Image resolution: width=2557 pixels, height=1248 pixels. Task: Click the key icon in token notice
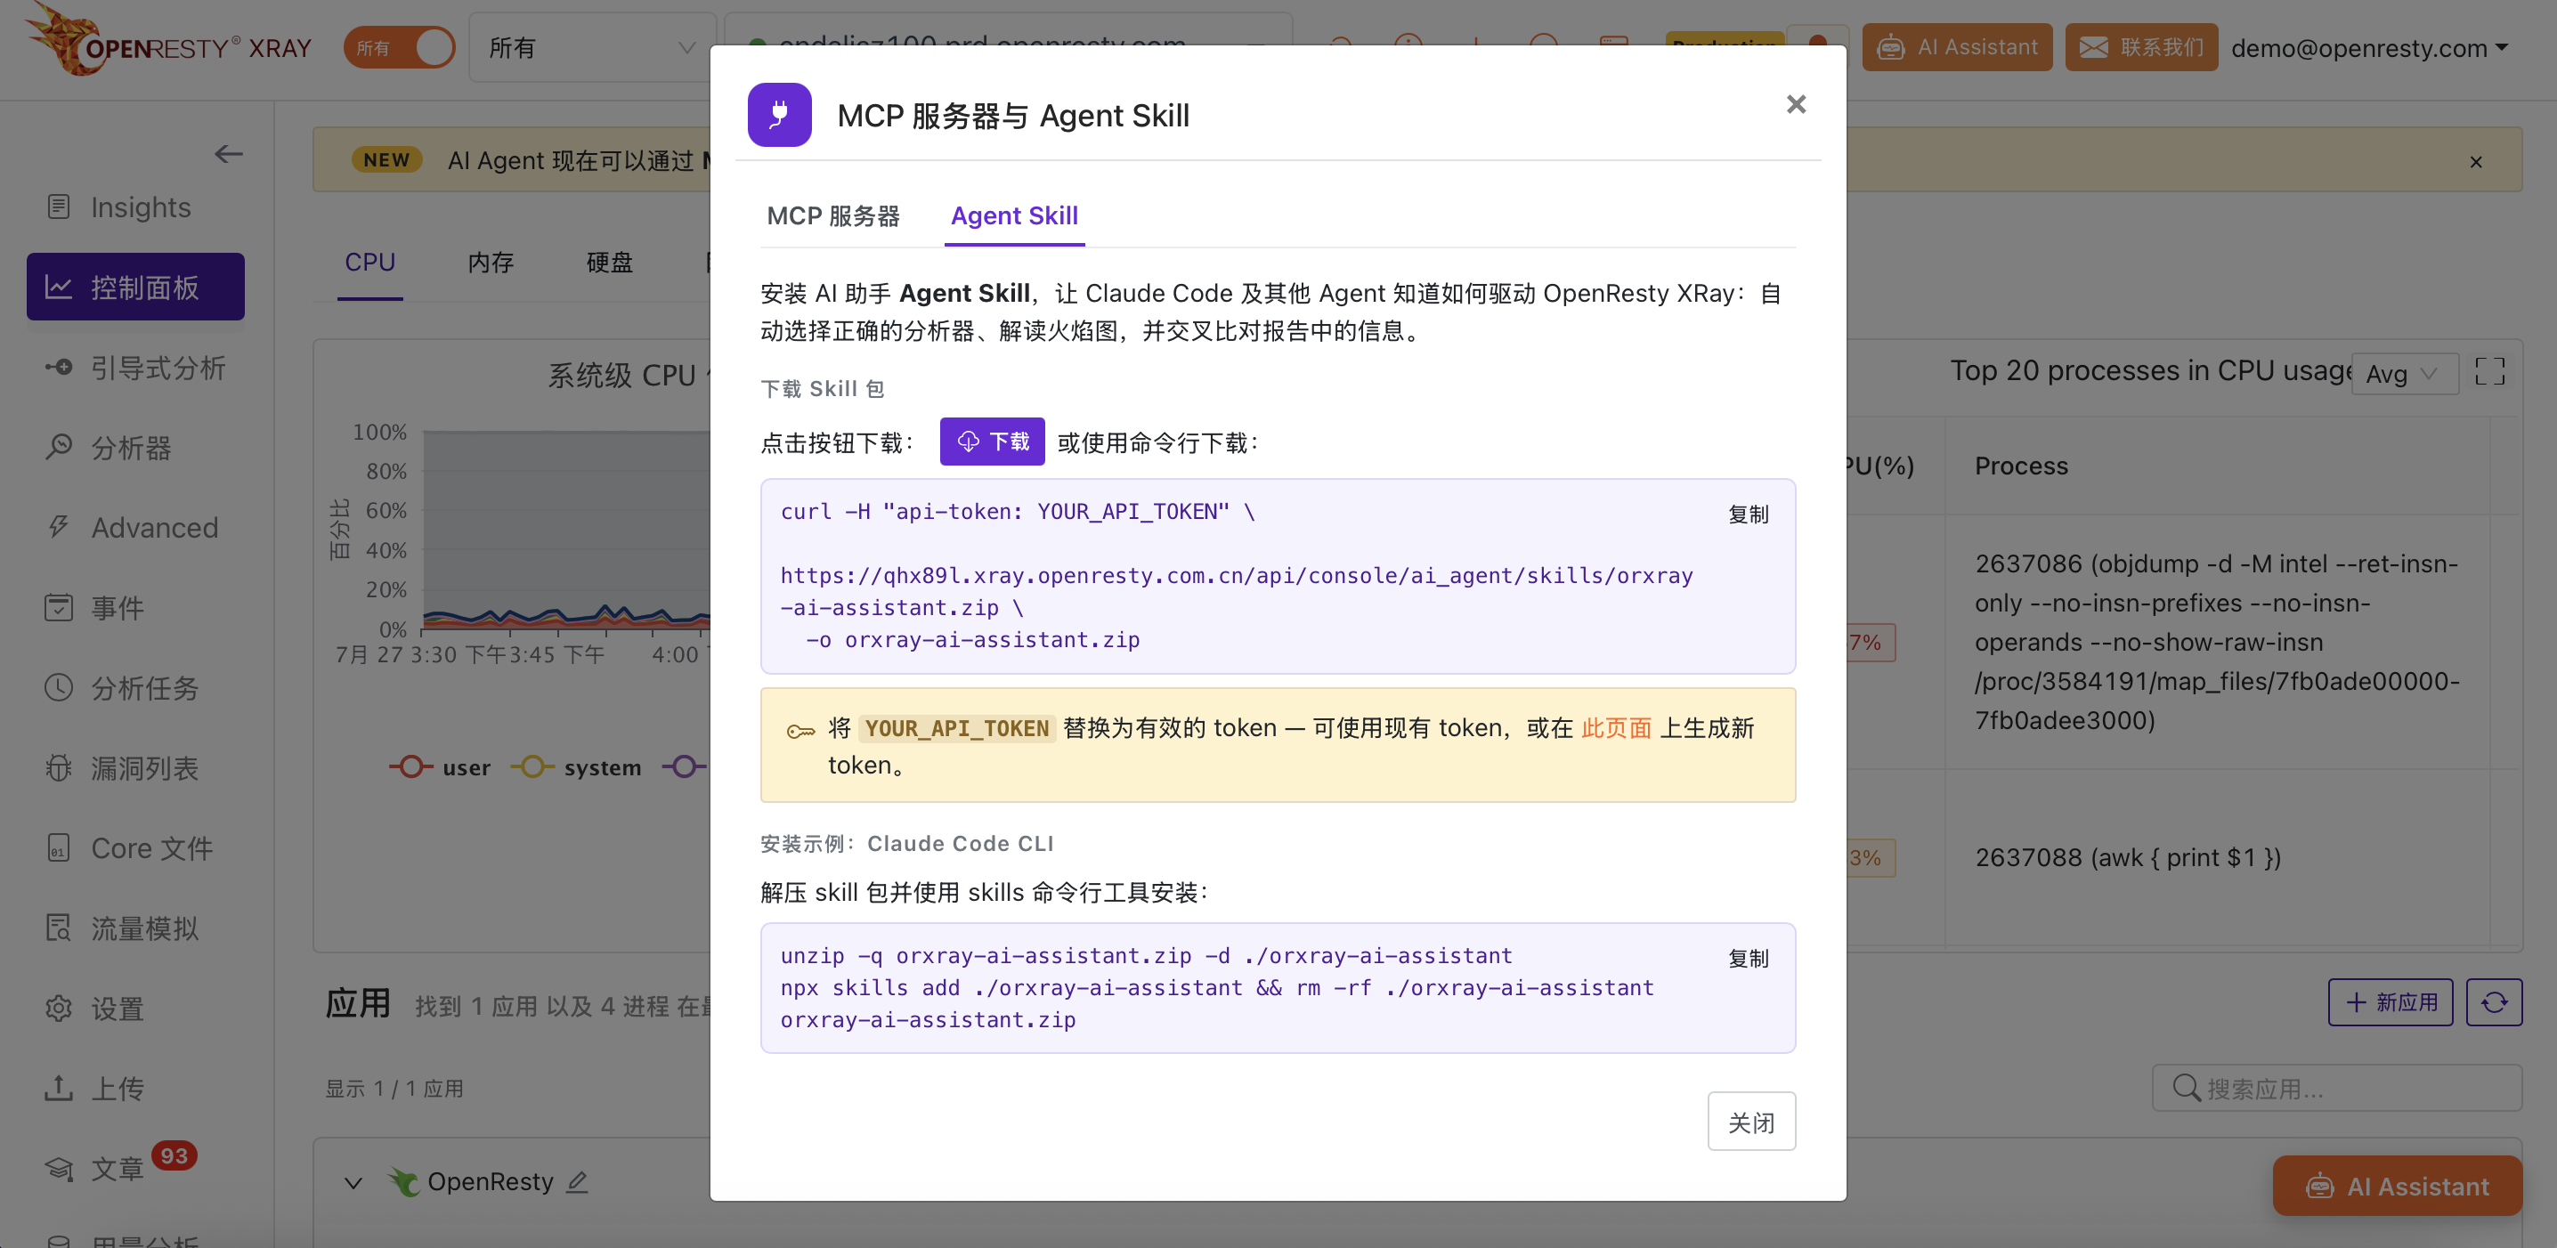point(800,732)
